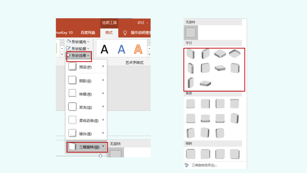This screenshot has height=173, width=307.
Task: Click shape styles gallery down arrow
Action: point(62,49)
